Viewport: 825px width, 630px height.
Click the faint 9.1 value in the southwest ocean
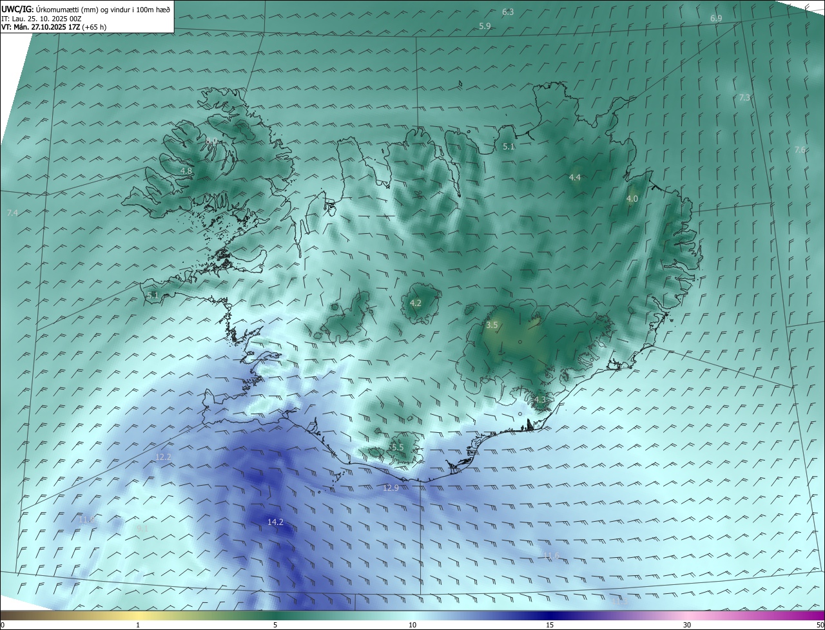click(142, 528)
